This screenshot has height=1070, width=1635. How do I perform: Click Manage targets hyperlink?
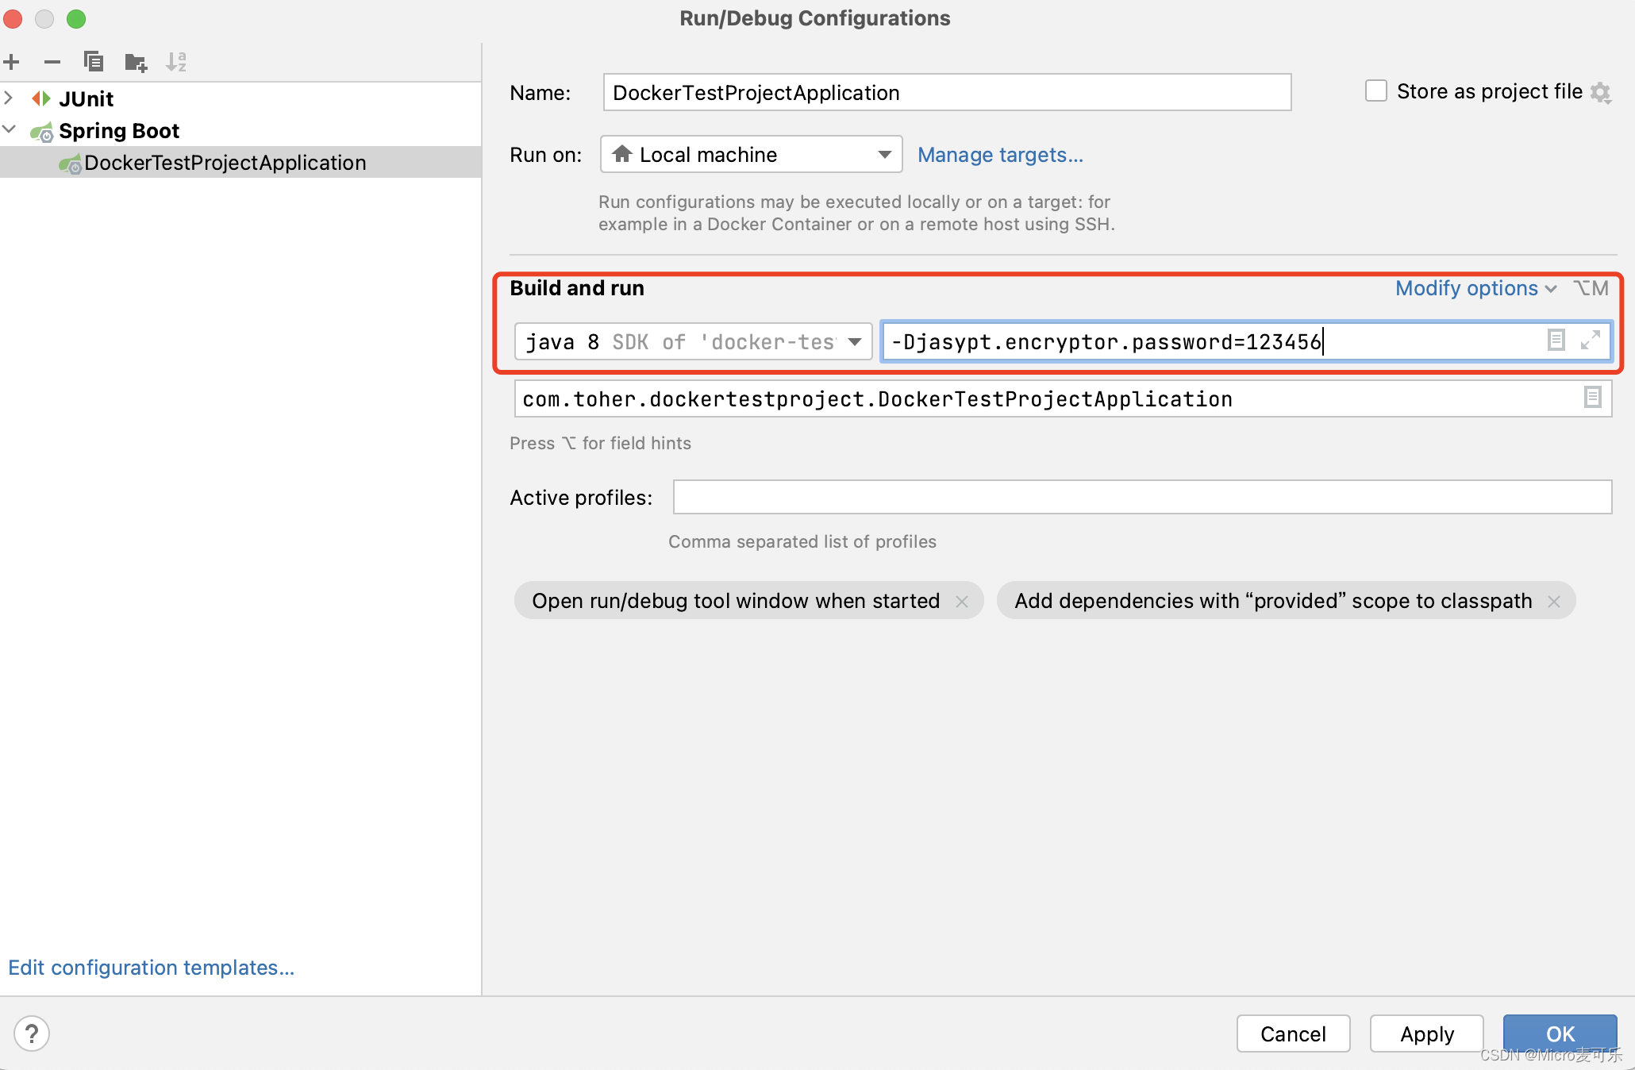click(x=1002, y=154)
